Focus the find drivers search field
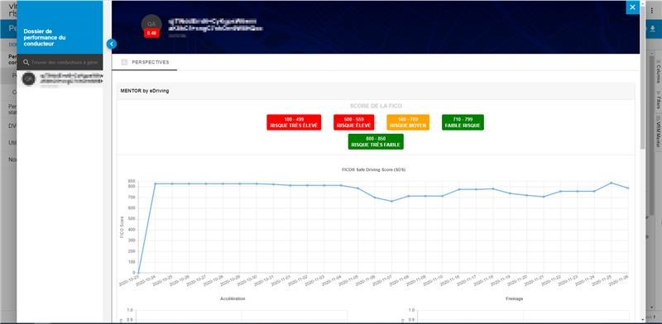Viewport: 662px width, 324px height. click(x=65, y=63)
